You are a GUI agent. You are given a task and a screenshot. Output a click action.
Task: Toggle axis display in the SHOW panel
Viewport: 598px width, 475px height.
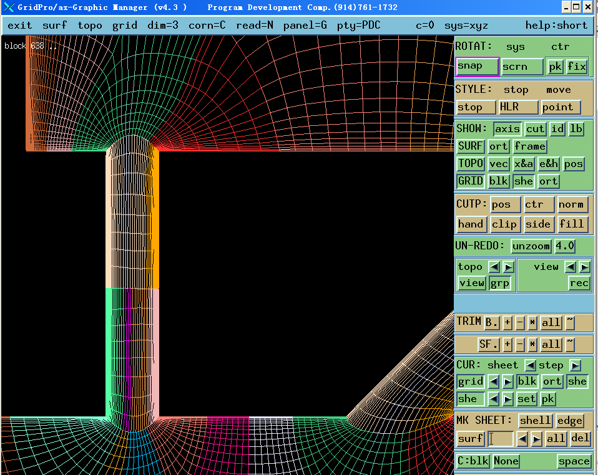coord(507,129)
